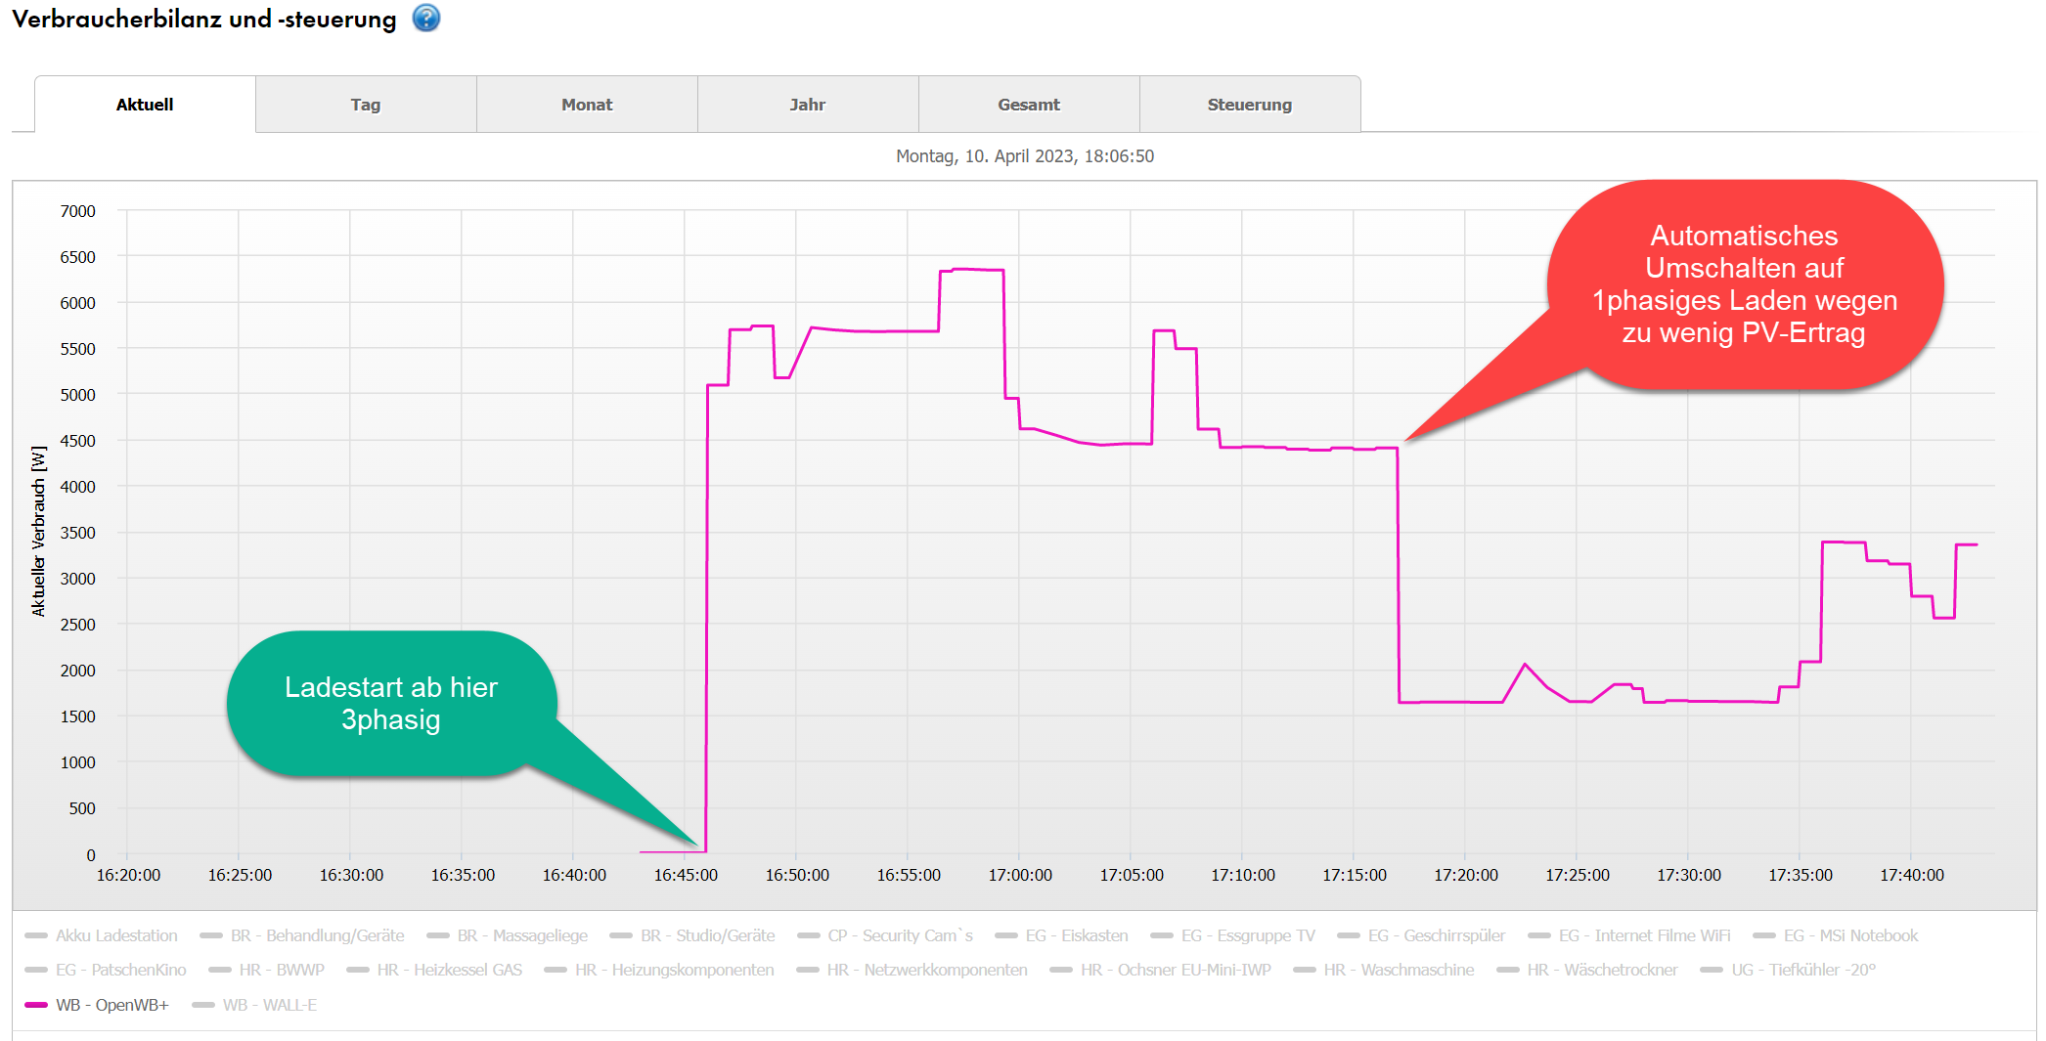Image resolution: width=2046 pixels, height=1041 pixels.
Task: Switch to the Tag tab
Action: tap(366, 105)
